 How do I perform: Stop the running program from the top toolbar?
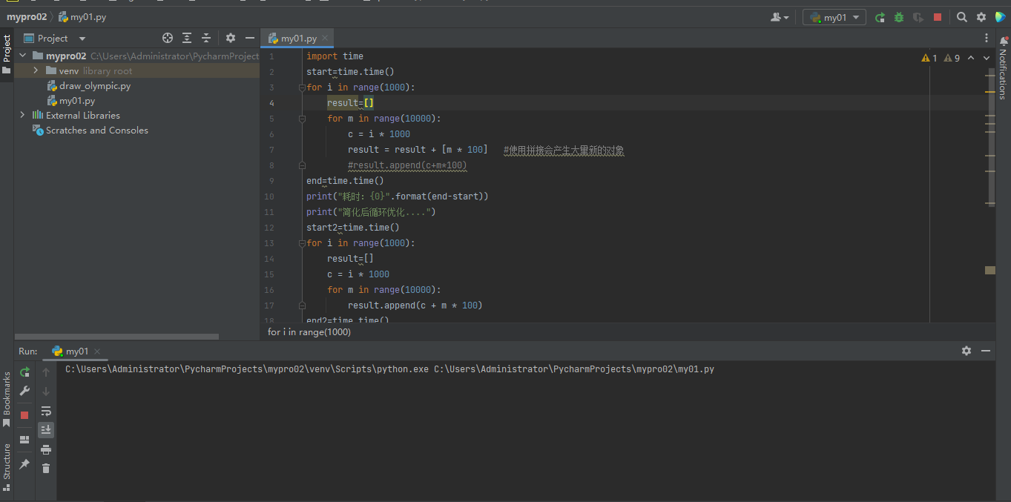coord(938,17)
